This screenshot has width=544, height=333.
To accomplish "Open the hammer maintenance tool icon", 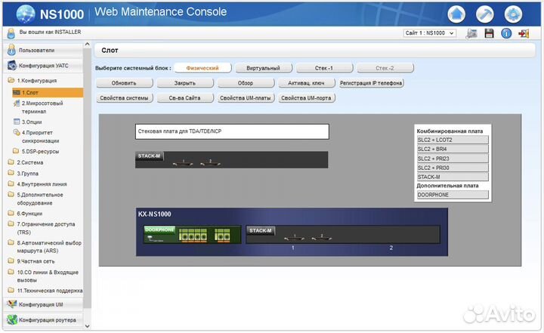I will click(485, 14).
